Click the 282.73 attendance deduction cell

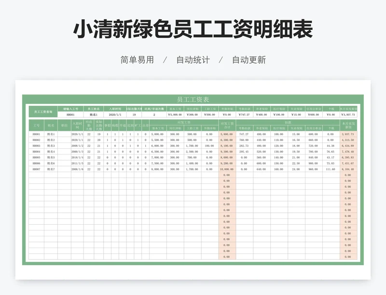pos(244,146)
